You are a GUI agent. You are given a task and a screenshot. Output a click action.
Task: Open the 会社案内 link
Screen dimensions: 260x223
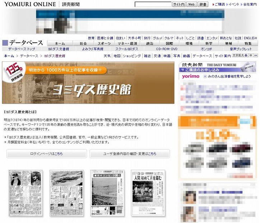[x=250, y=4]
